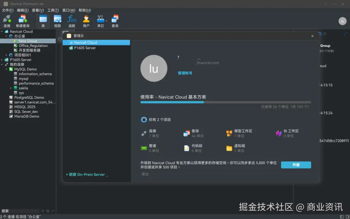Viewport: 350px width, 219px height.
Task: Select PostgreSQL Demo connection
Action: (x=29, y=97)
